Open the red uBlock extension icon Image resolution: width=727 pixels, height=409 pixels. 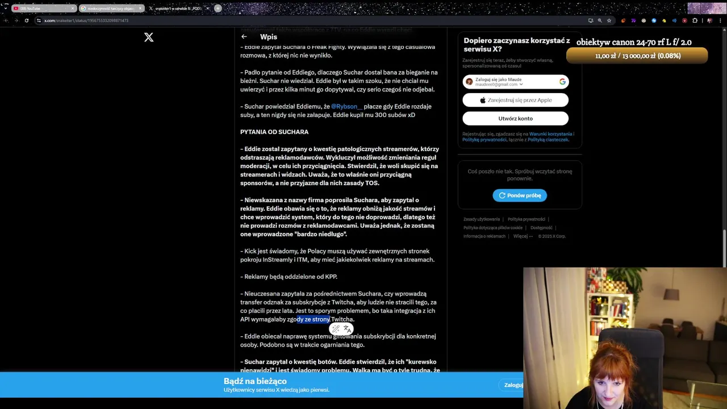pos(684,20)
